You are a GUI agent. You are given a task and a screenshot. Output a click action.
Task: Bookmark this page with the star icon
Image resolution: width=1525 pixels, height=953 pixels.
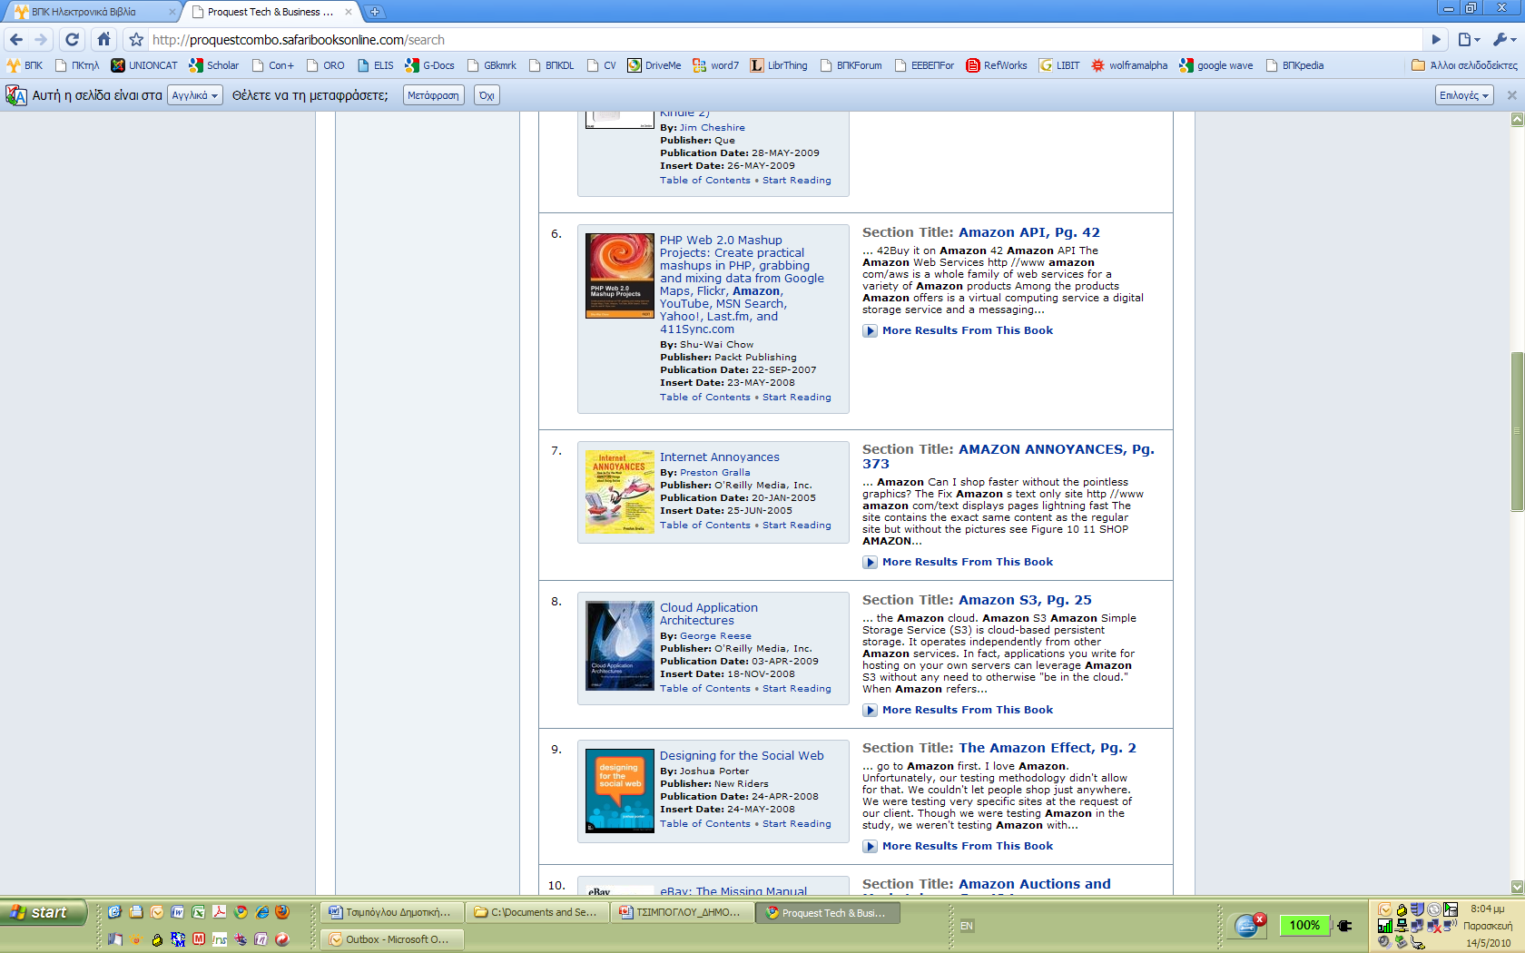pyautogui.click(x=136, y=40)
